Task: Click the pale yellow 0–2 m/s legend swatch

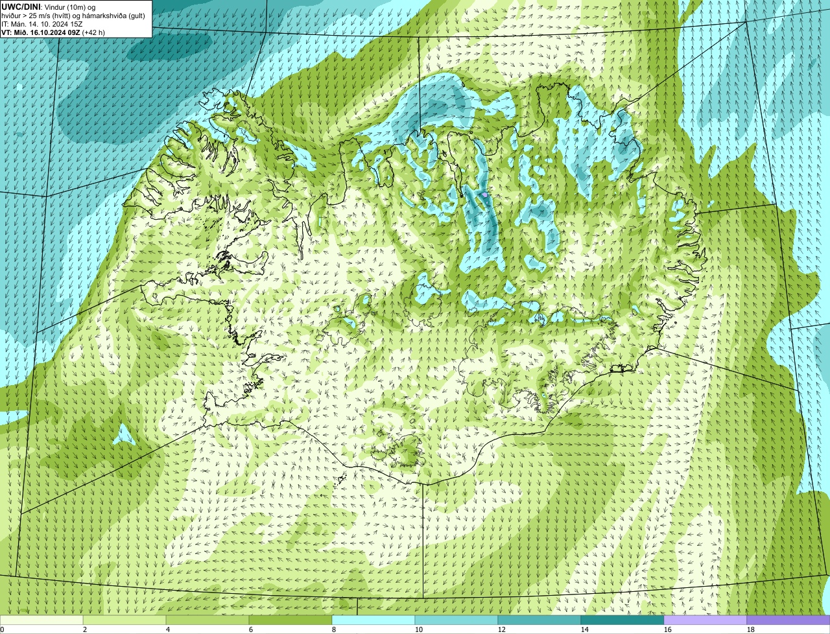Action: 41,620
